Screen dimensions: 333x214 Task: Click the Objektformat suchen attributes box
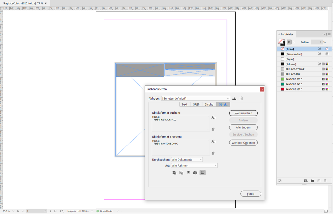(x=181, y=123)
